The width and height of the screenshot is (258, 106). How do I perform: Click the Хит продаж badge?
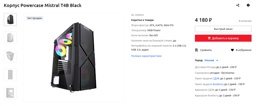(34, 18)
